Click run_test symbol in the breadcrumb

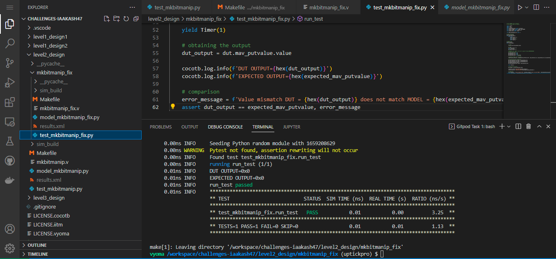point(310,19)
